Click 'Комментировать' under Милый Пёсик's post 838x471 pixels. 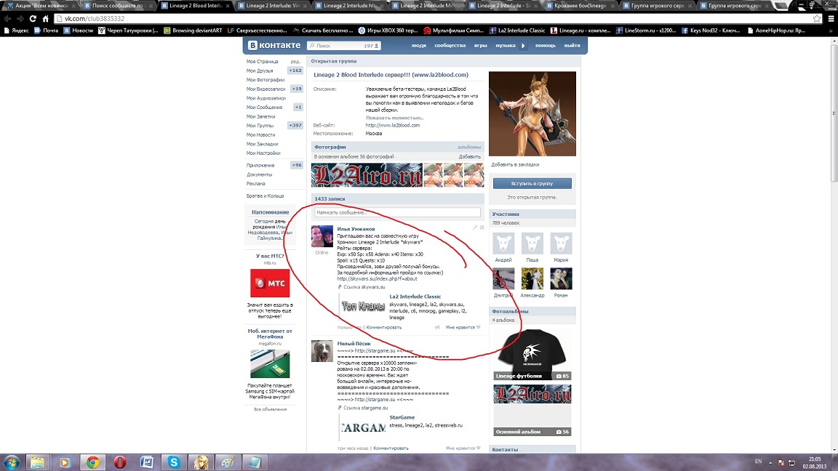point(391,448)
